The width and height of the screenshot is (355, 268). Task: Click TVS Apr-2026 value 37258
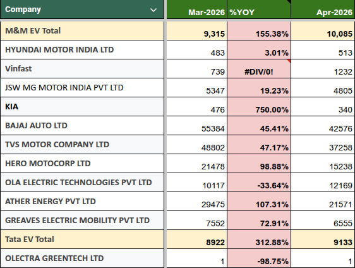(x=323, y=145)
